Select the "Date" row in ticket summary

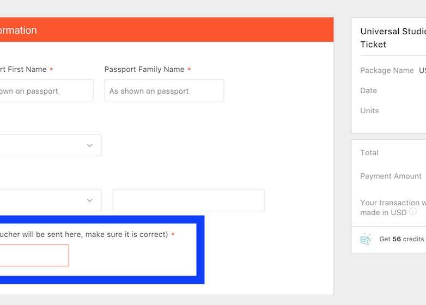[x=369, y=90]
